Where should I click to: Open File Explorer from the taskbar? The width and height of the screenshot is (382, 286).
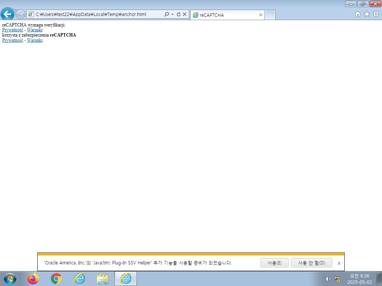(103, 279)
